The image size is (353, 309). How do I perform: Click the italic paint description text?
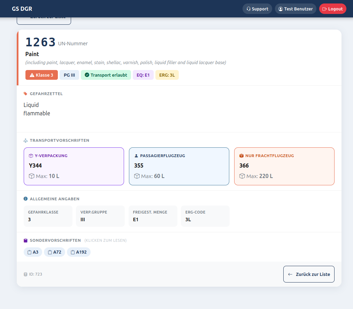[x=125, y=63]
